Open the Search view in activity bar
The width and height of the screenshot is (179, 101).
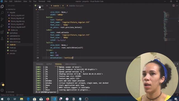2,13
